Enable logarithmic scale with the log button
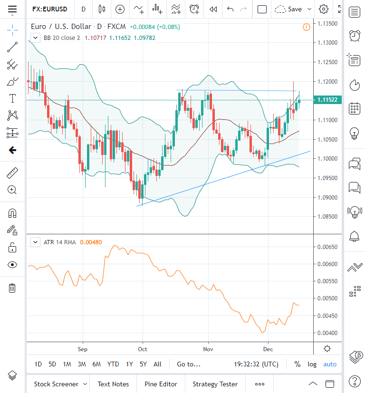The image size is (365, 393). pyautogui.click(x=312, y=364)
